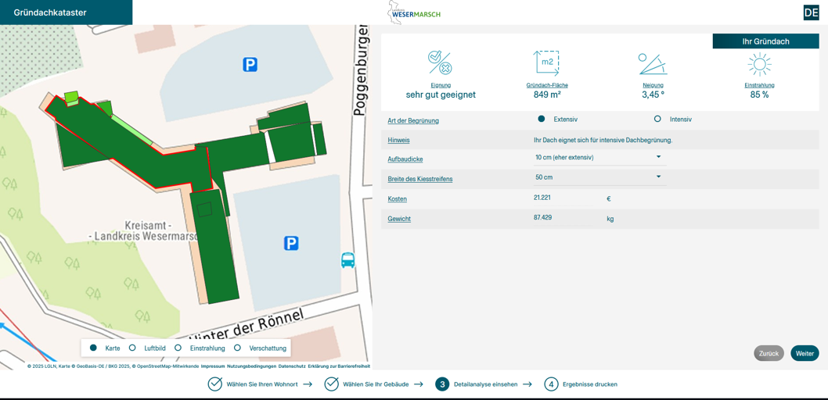Viewport: 828px width, 400px height.
Task: Switch map to Verschattung view
Action: [x=237, y=348]
